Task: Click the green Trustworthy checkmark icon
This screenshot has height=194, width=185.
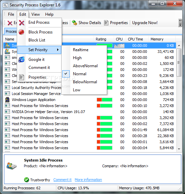Action: (x=26, y=180)
